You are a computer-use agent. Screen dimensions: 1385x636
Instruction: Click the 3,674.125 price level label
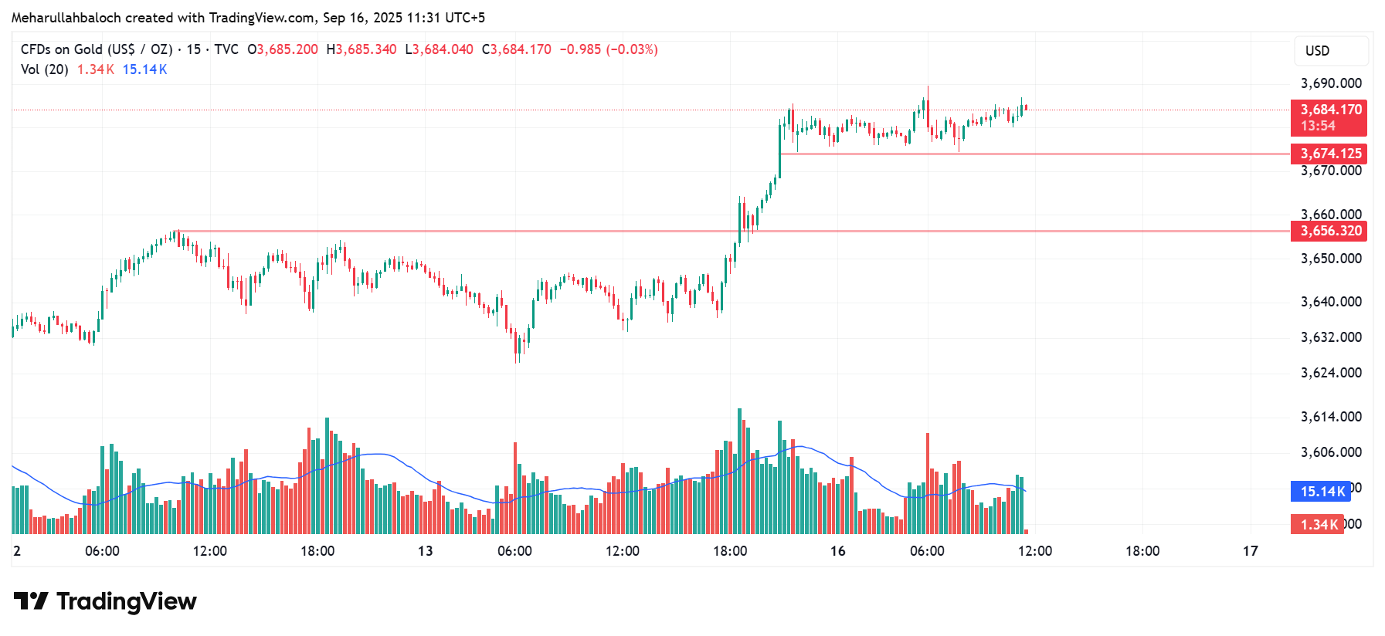pyautogui.click(x=1329, y=154)
